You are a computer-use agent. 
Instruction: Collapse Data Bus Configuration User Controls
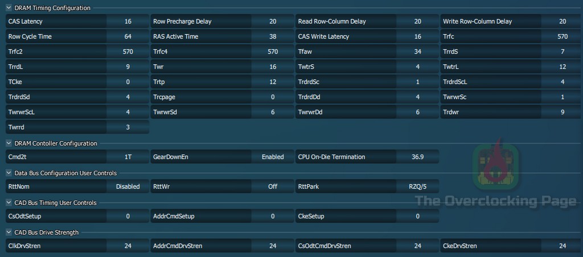[x=9, y=173]
